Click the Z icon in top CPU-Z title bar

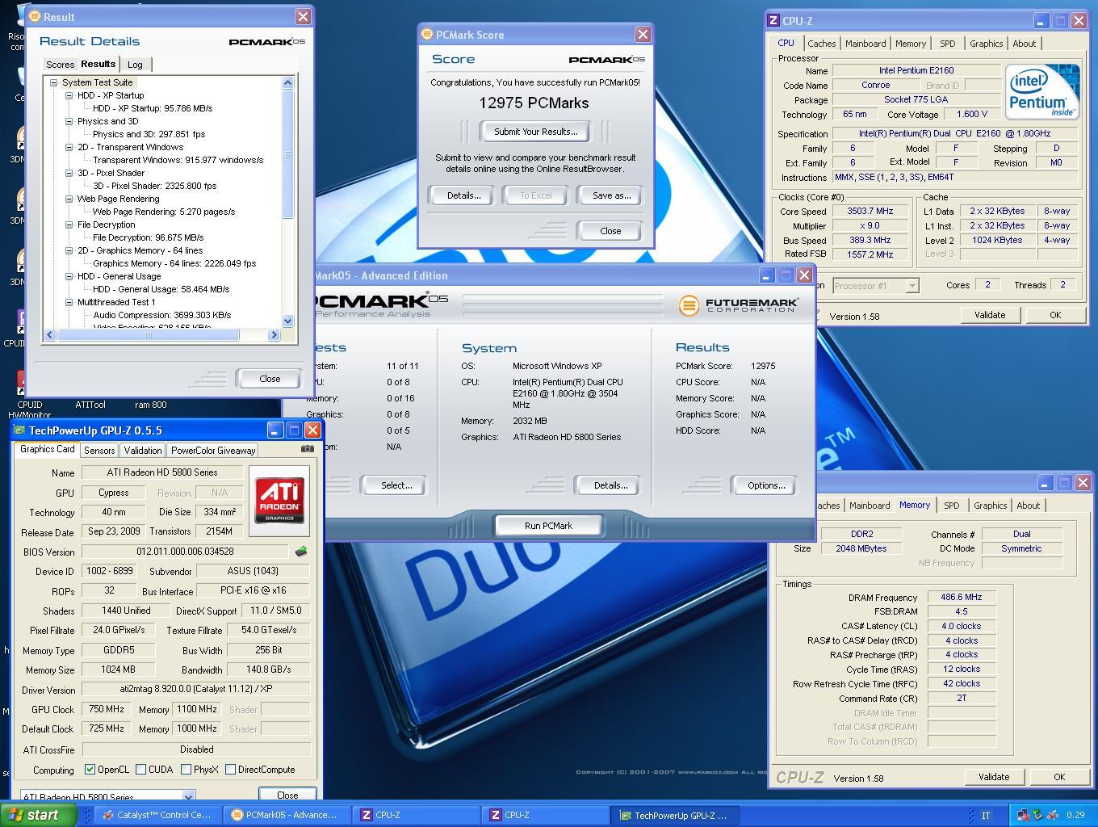pyautogui.click(x=773, y=21)
